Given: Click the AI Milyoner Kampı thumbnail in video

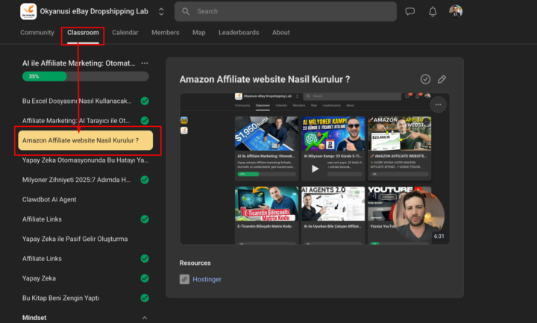Looking at the screenshot, I should 333,134.
